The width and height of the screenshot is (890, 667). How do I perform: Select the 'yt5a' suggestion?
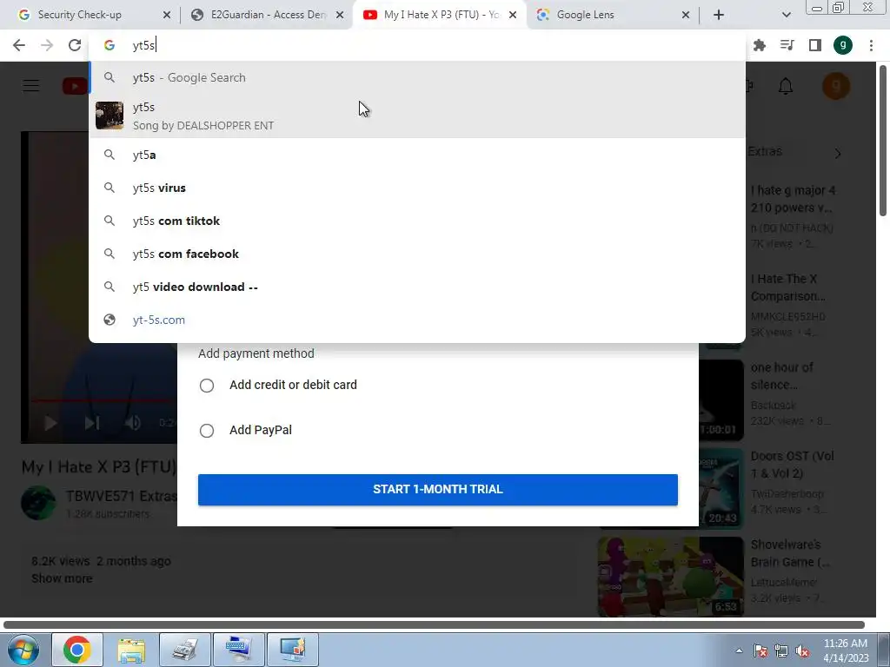coord(417,155)
